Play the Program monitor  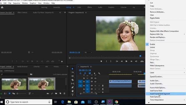coord(126,61)
